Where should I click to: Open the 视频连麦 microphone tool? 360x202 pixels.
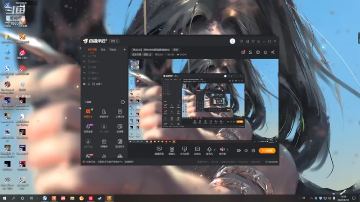(88, 128)
